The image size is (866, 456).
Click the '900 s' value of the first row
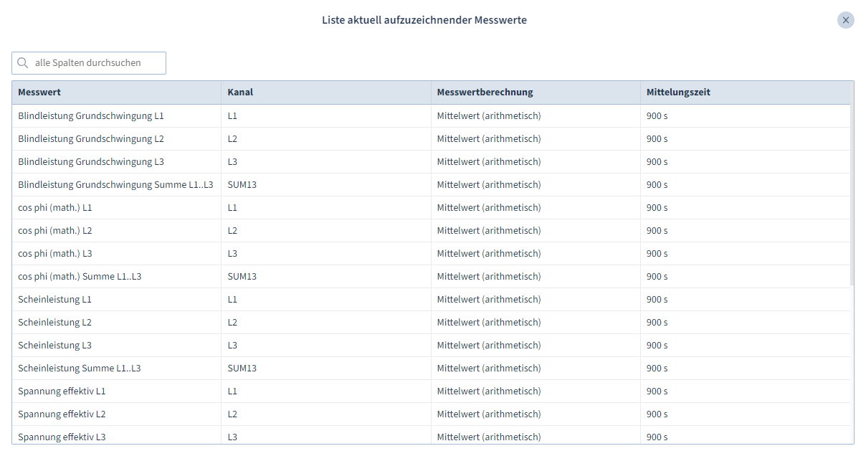click(657, 115)
